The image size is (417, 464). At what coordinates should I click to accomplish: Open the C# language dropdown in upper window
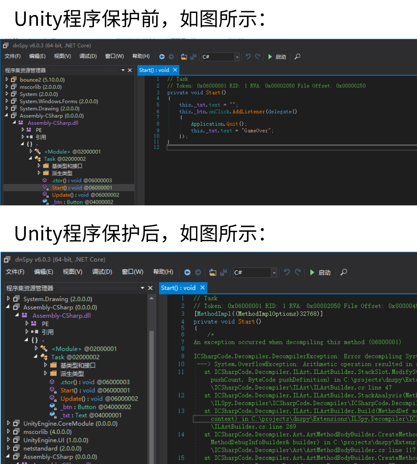[x=237, y=57]
